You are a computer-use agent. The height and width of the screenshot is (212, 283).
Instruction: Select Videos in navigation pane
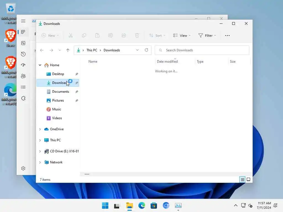point(58,118)
